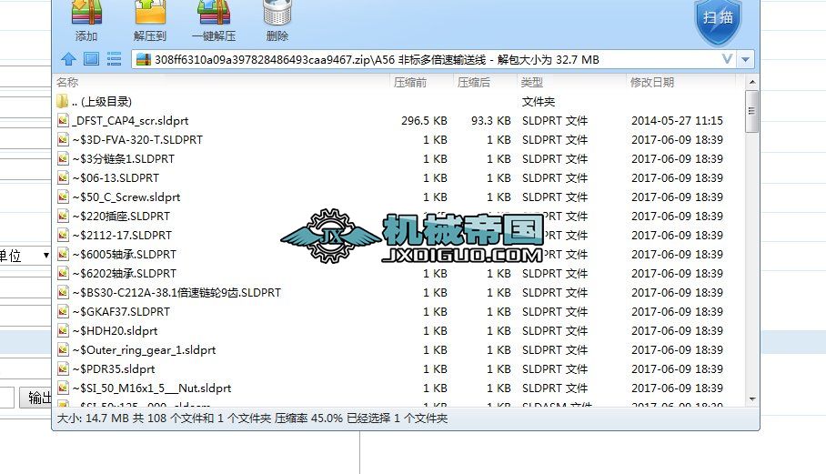Viewport: 826px width, 474px height.
Task: Click file icon of ~$6202轴承.SLDPRT
Action: click(x=63, y=273)
